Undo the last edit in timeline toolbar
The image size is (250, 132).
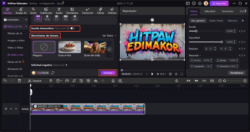tap(5, 81)
